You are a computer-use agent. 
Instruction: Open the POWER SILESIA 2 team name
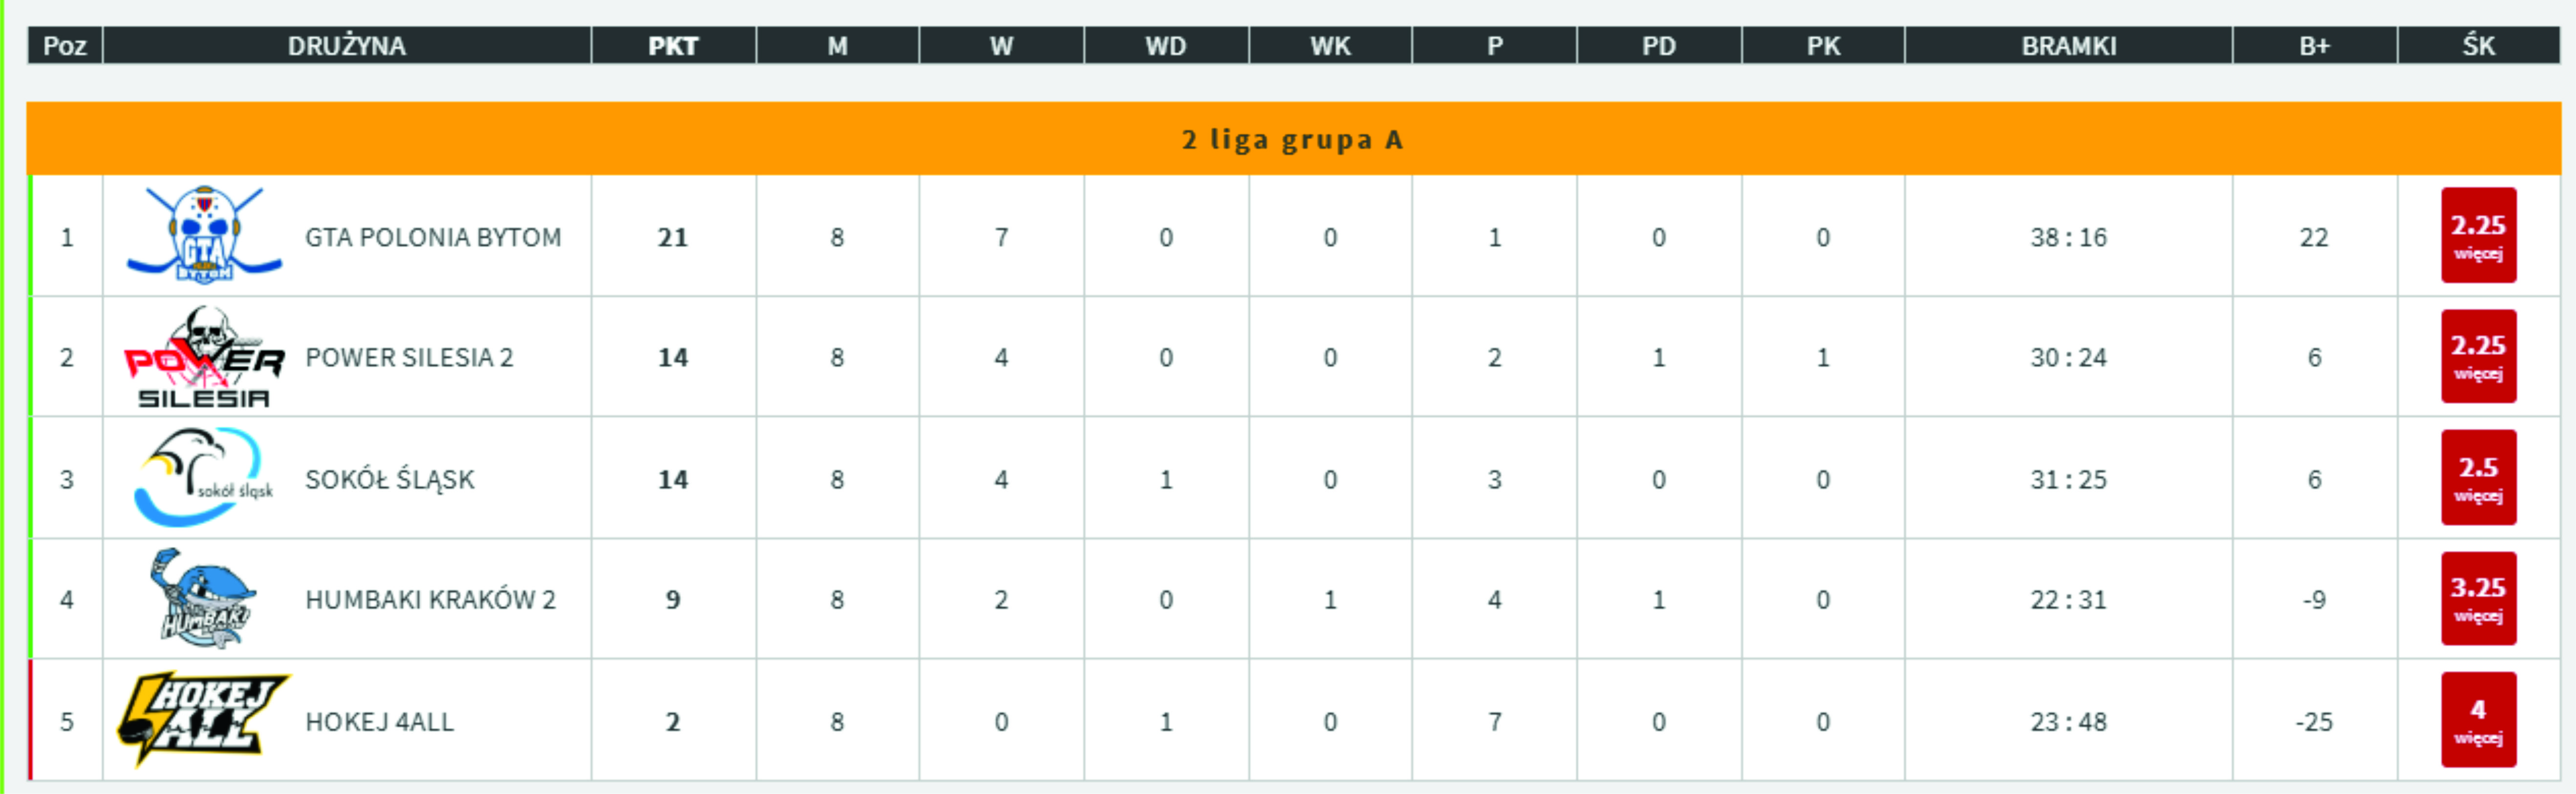pyautogui.click(x=409, y=357)
